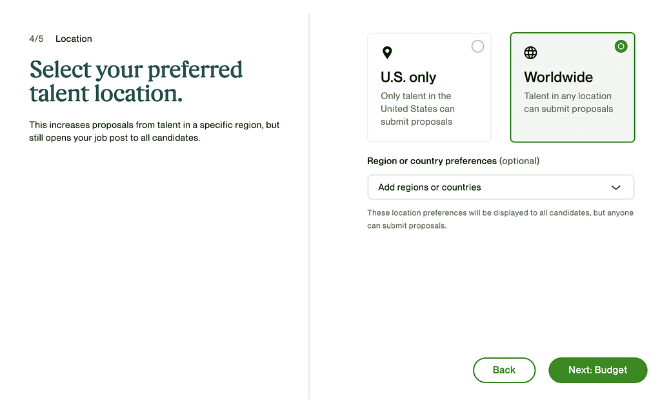Click the (optional) text beside the preferences label
This screenshot has height=414, width=660.
519,161
